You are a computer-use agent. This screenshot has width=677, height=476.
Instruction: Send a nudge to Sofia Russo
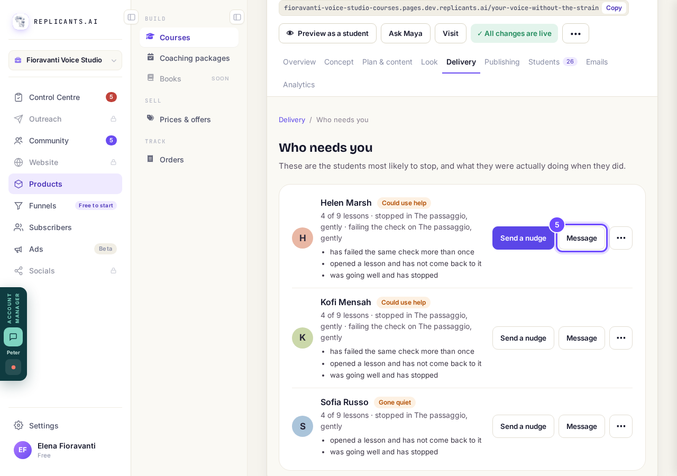(x=523, y=426)
